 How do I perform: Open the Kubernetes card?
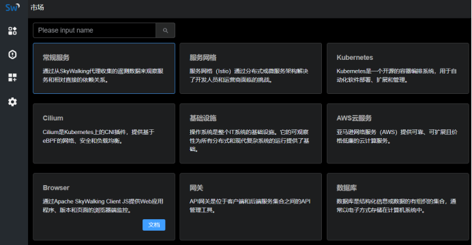(x=398, y=68)
